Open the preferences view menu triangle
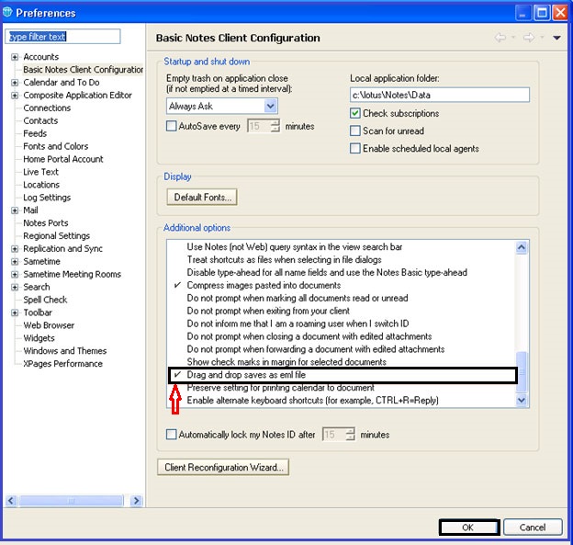 [x=556, y=38]
